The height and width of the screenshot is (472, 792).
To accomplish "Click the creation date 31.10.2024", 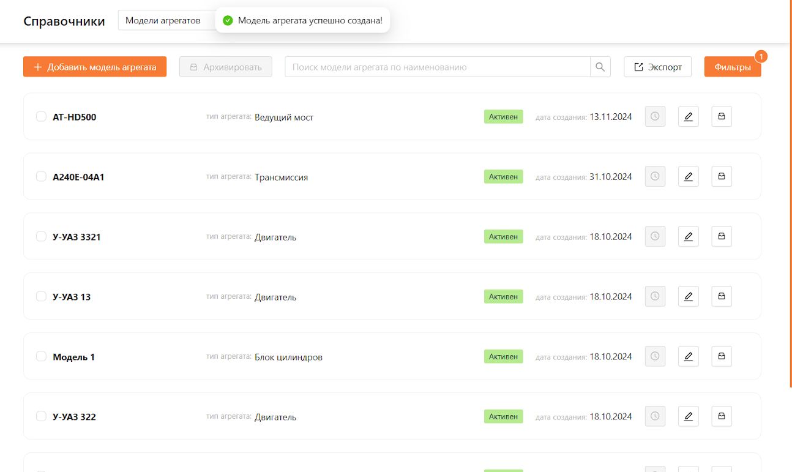I will coord(611,176).
